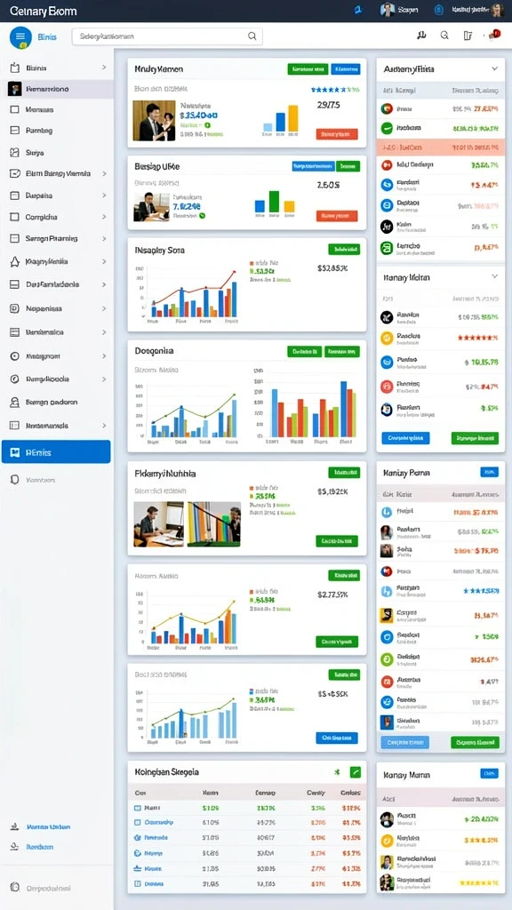The image size is (512, 910).
Task: Click the green button in the INsapiey Sora card header
Action: (x=344, y=250)
